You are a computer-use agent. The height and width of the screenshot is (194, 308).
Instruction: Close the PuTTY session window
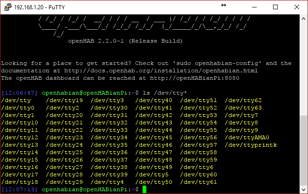coord(297,7)
